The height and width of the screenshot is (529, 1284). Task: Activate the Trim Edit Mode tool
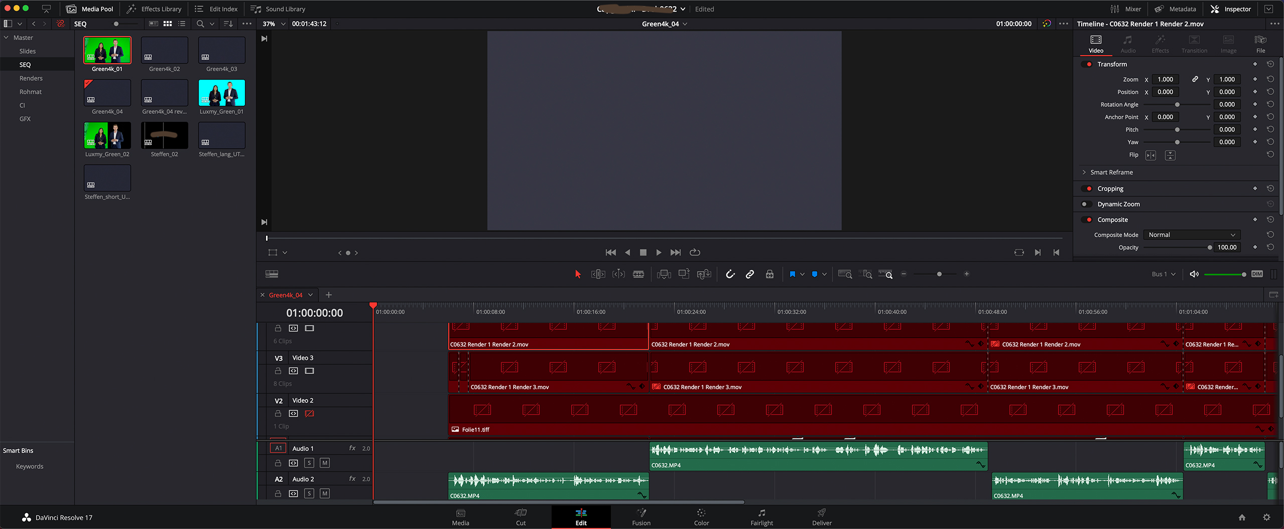[598, 274]
